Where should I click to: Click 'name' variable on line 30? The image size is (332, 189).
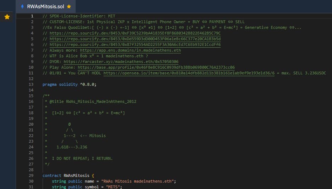coord(89,182)
